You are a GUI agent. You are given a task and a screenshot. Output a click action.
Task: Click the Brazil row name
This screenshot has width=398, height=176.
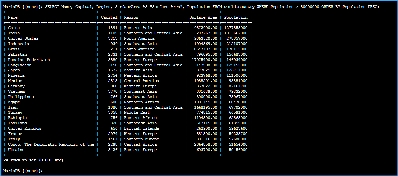(15, 49)
